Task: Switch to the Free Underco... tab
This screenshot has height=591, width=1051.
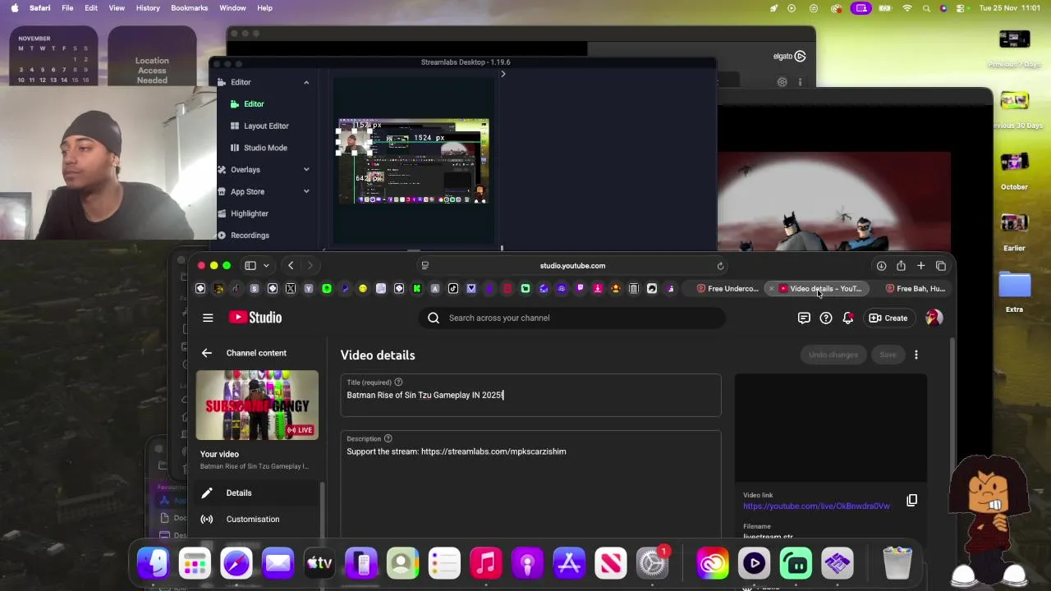Action: [728, 289]
